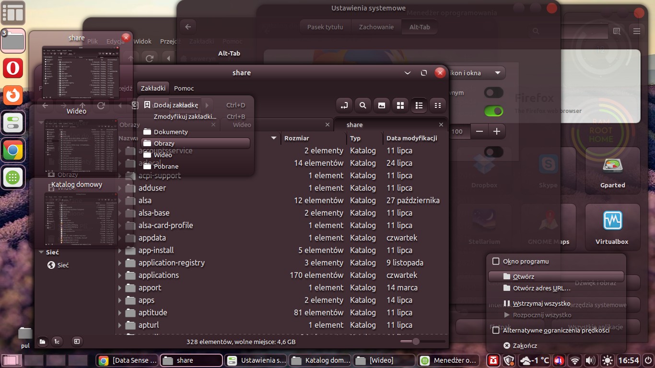
Task: Click the reload arrow in the background file manager
Action: (x=150, y=58)
